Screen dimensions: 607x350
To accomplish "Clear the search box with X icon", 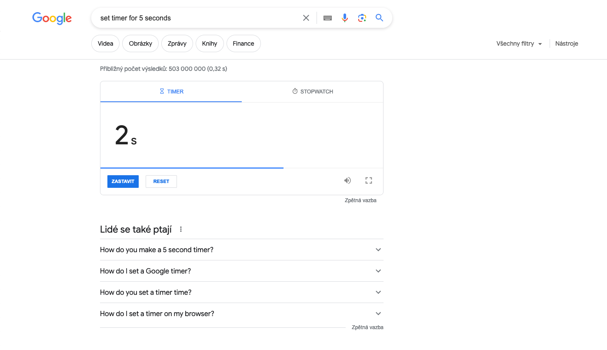I will tap(306, 18).
